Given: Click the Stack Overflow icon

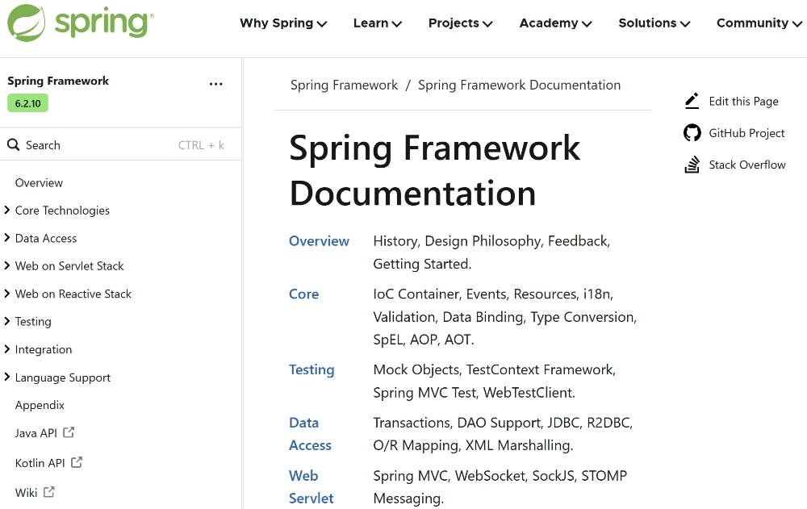Looking at the screenshot, I should point(692,165).
